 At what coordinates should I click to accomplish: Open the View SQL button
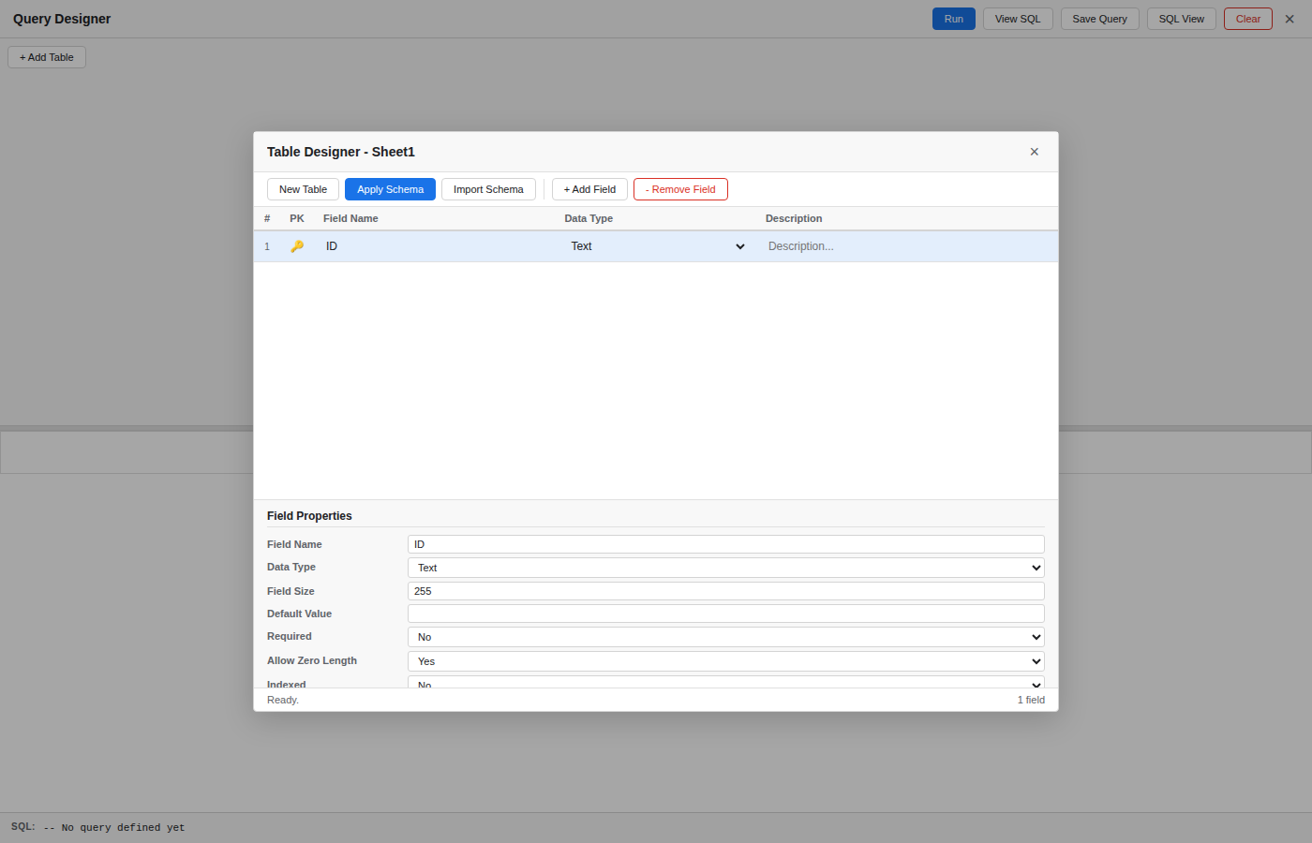(x=1018, y=19)
